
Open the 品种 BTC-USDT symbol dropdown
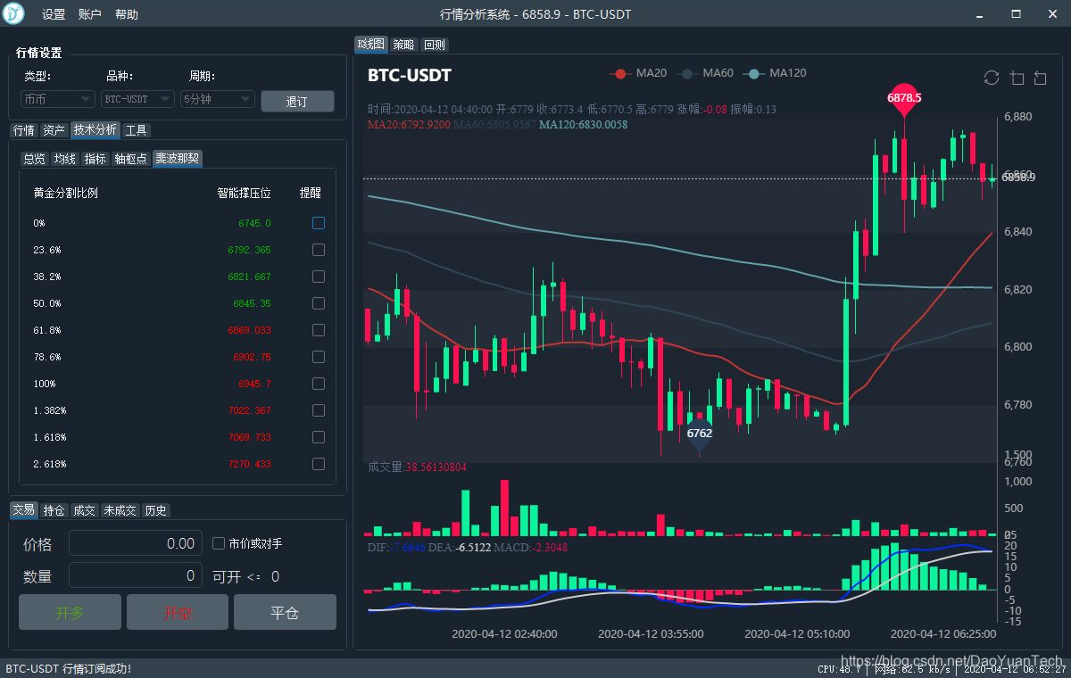point(138,99)
